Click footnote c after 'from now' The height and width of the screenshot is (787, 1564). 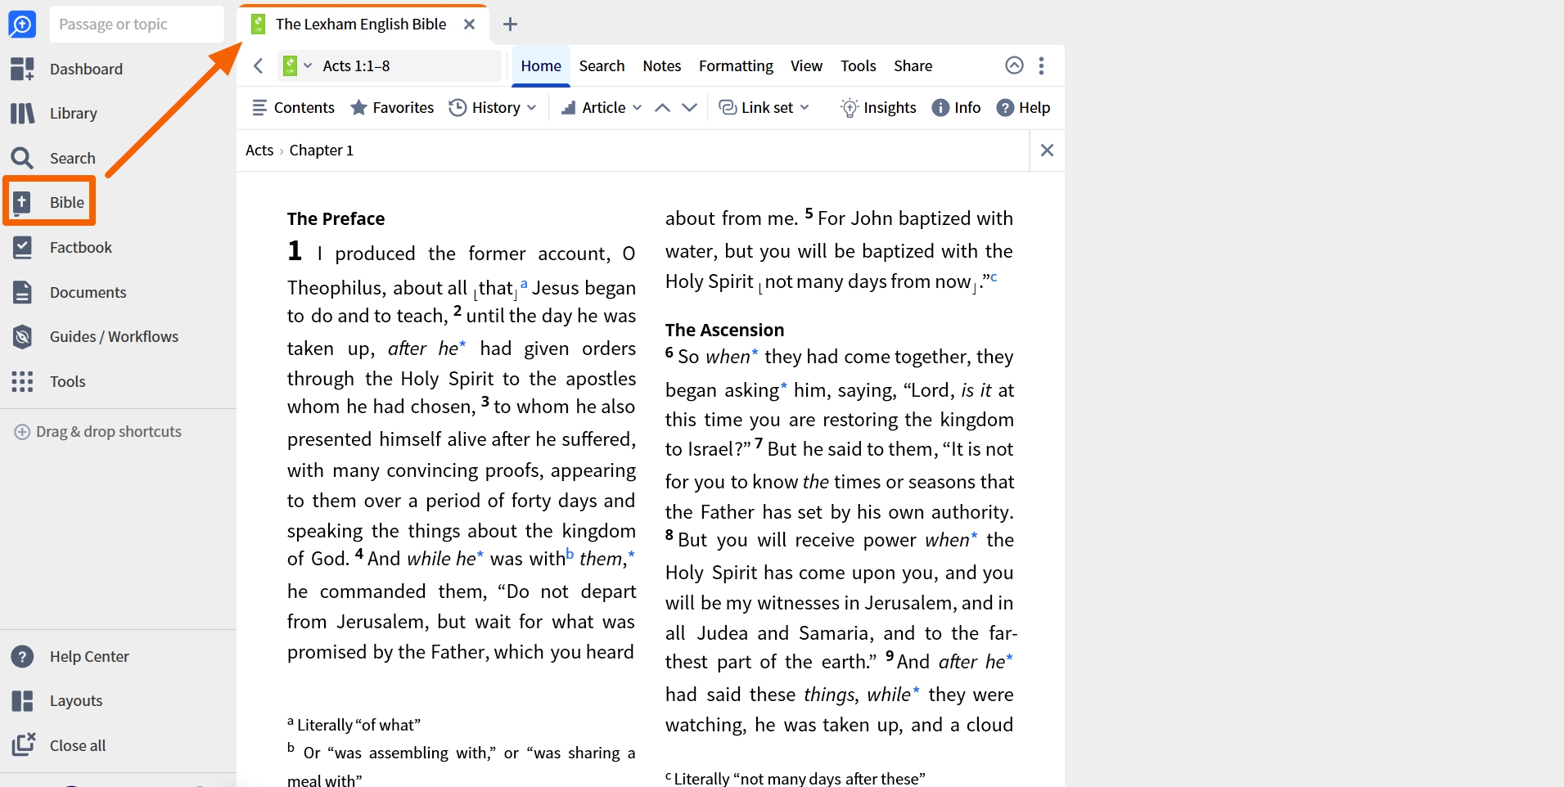tap(994, 277)
